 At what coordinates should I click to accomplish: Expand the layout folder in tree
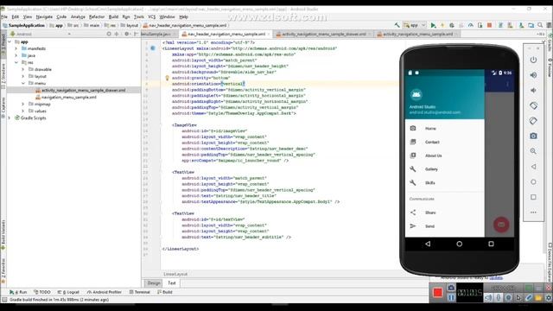click(x=23, y=76)
